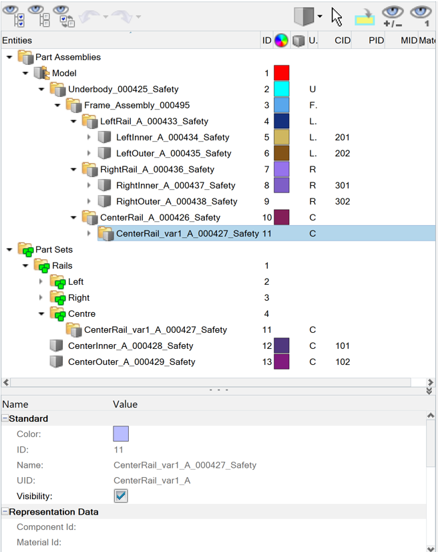Toggle the Visibility checkbox in properties
The width and height of the screenshot is (438, 552).
click(x=121, y=496)
